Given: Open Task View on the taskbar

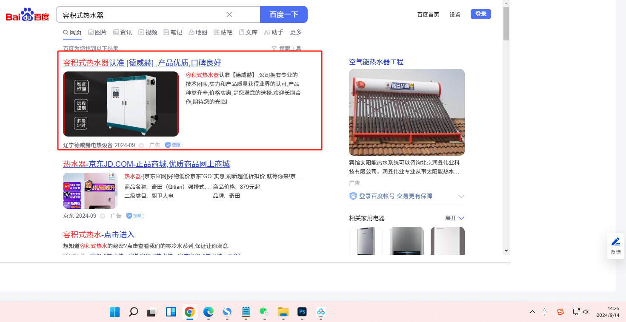Looking at the screenshot, I should pyautogui.click(x=152, y=312).
